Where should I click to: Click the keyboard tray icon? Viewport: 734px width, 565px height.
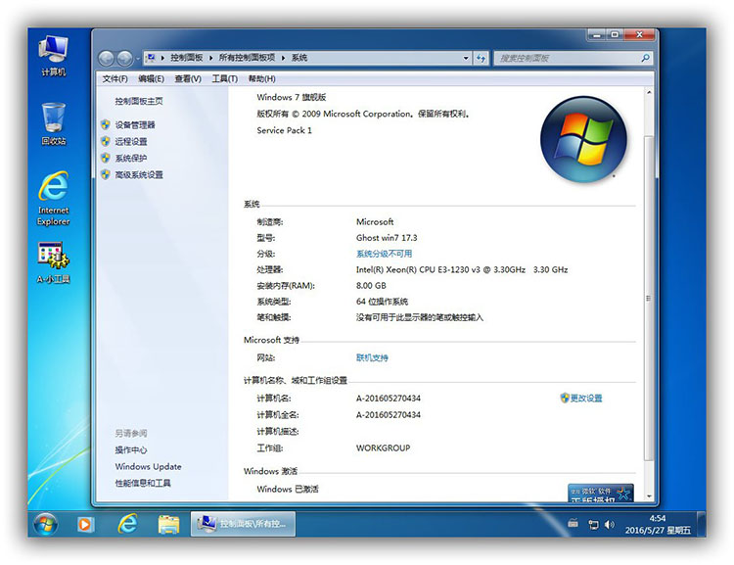pos(573,524)
